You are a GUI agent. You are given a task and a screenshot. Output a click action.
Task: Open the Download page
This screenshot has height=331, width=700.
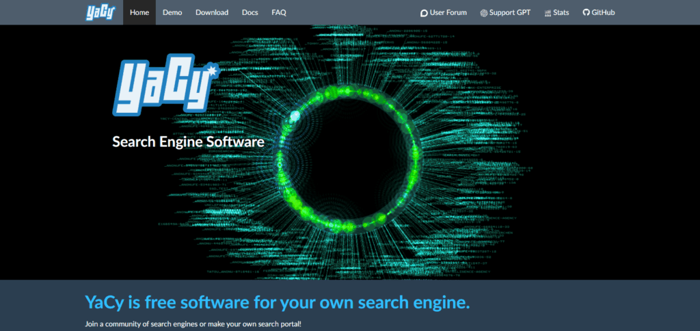212,12
